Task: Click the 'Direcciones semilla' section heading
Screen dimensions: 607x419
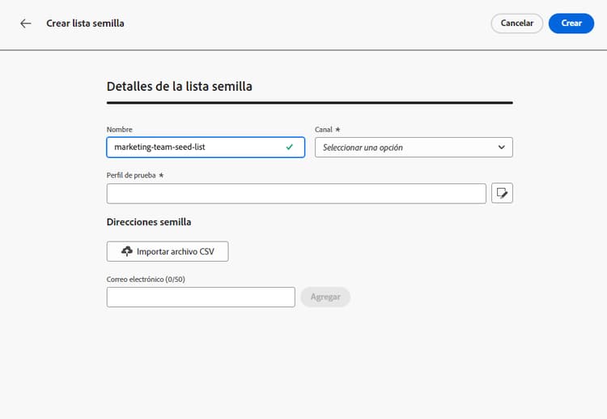Action: click(x=149, y=222)
